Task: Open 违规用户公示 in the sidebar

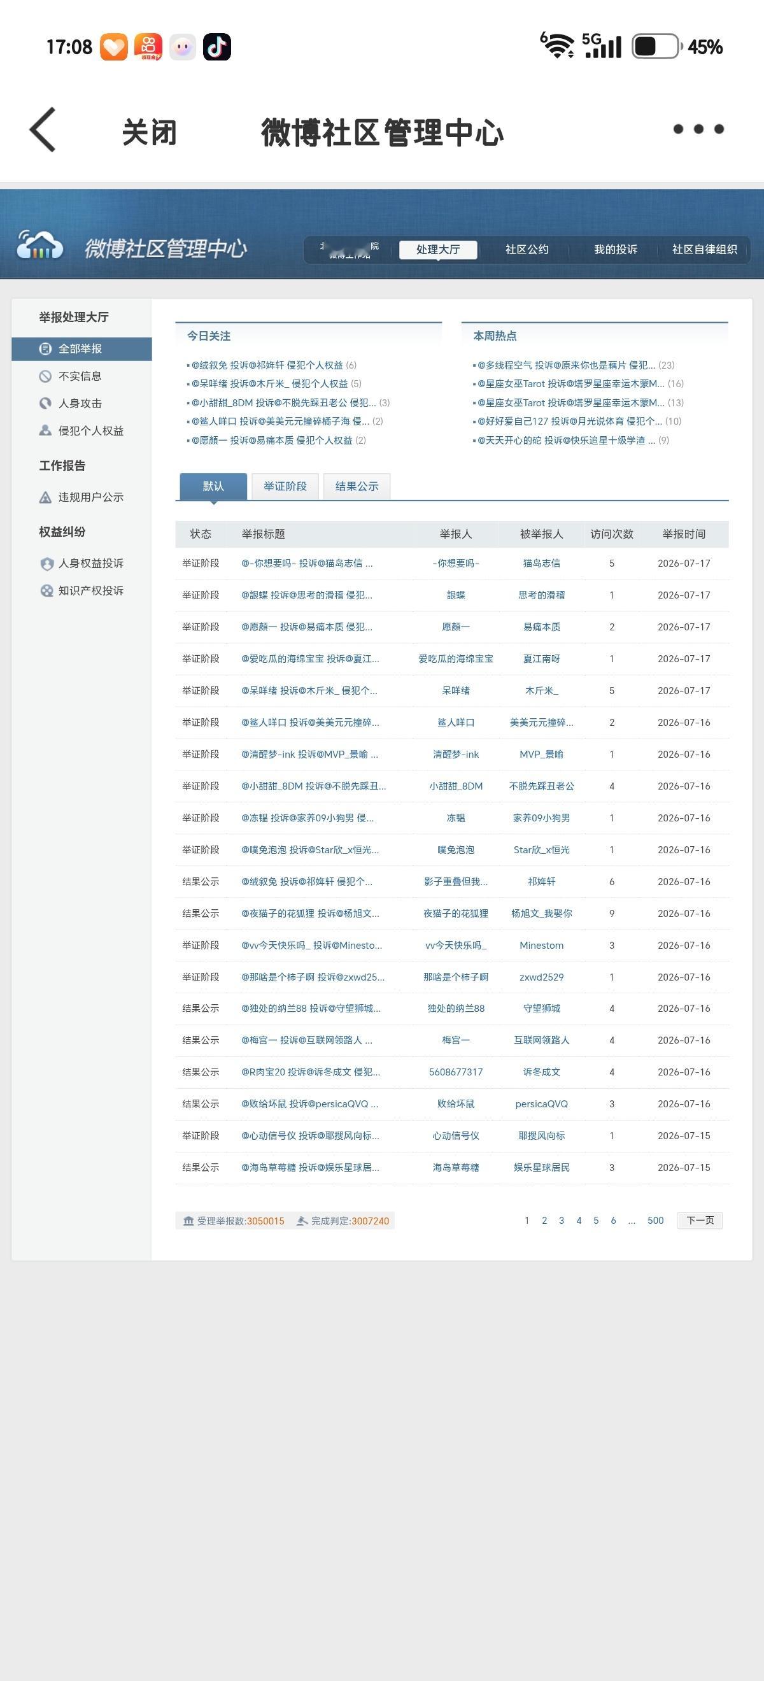Action: (90, 497)
